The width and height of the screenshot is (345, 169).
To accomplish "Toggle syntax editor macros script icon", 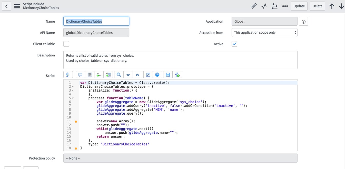I will (x=68, y=75).
